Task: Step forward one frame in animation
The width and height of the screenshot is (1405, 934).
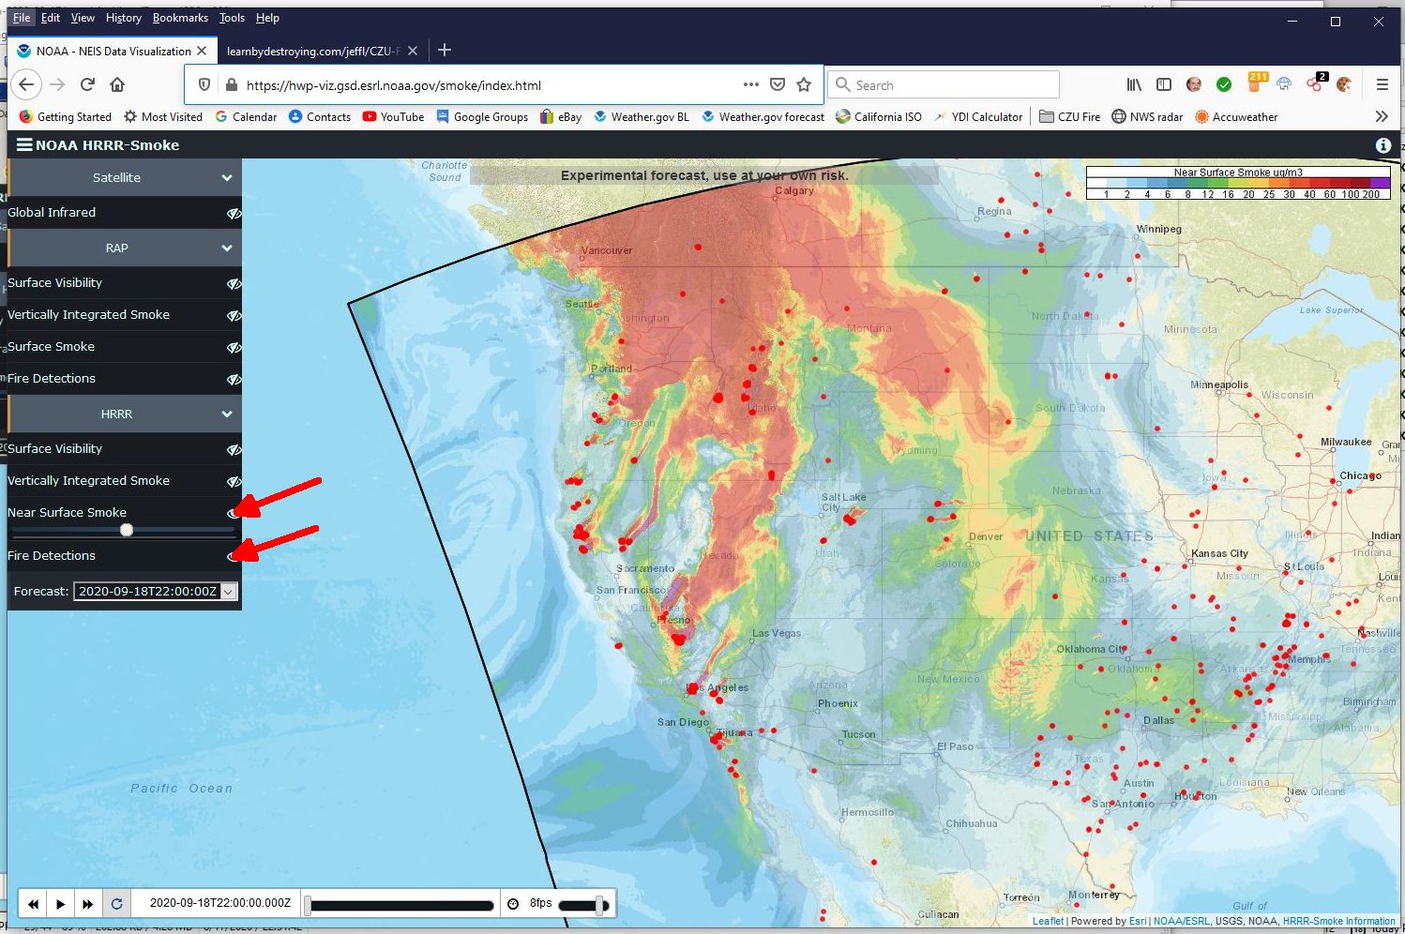Action: pyautogui.click(x=88, y=904)
